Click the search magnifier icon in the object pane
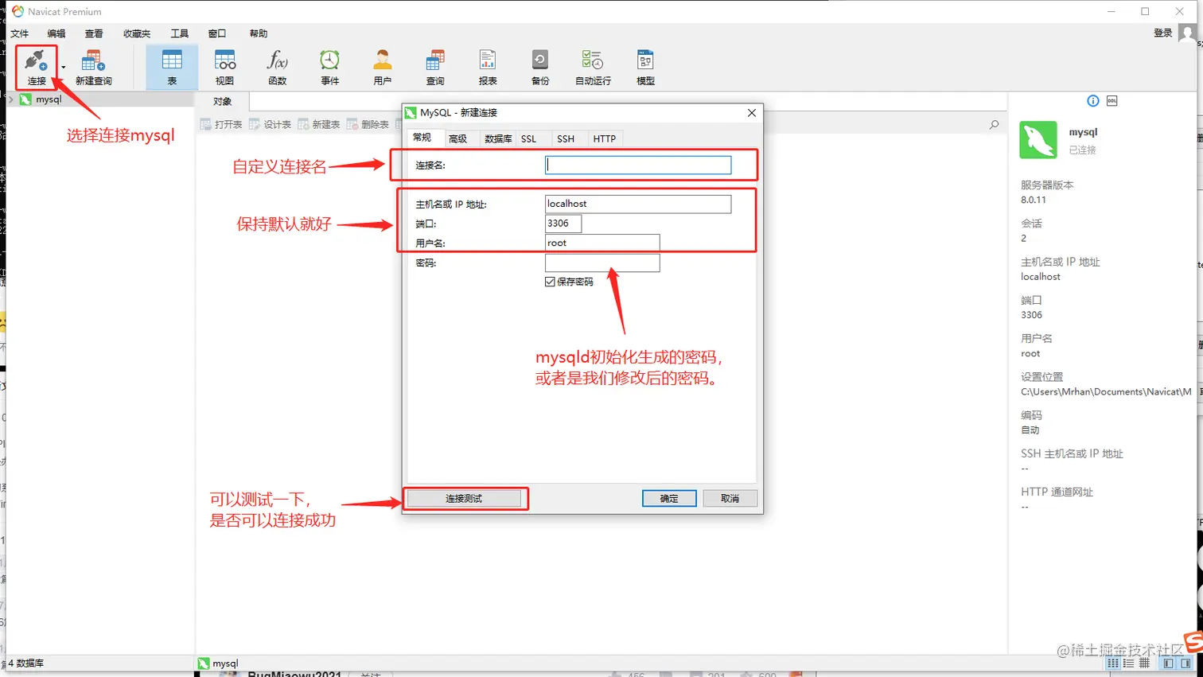 994,125
